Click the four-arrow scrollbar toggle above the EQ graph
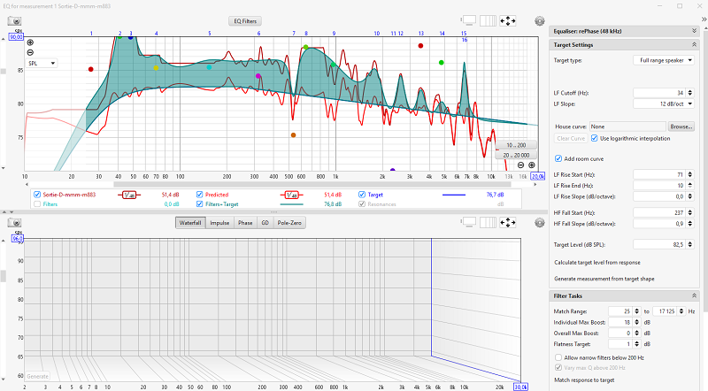This screenshot has height=391, width=708. pyautogui.click(x=507, y=21)
